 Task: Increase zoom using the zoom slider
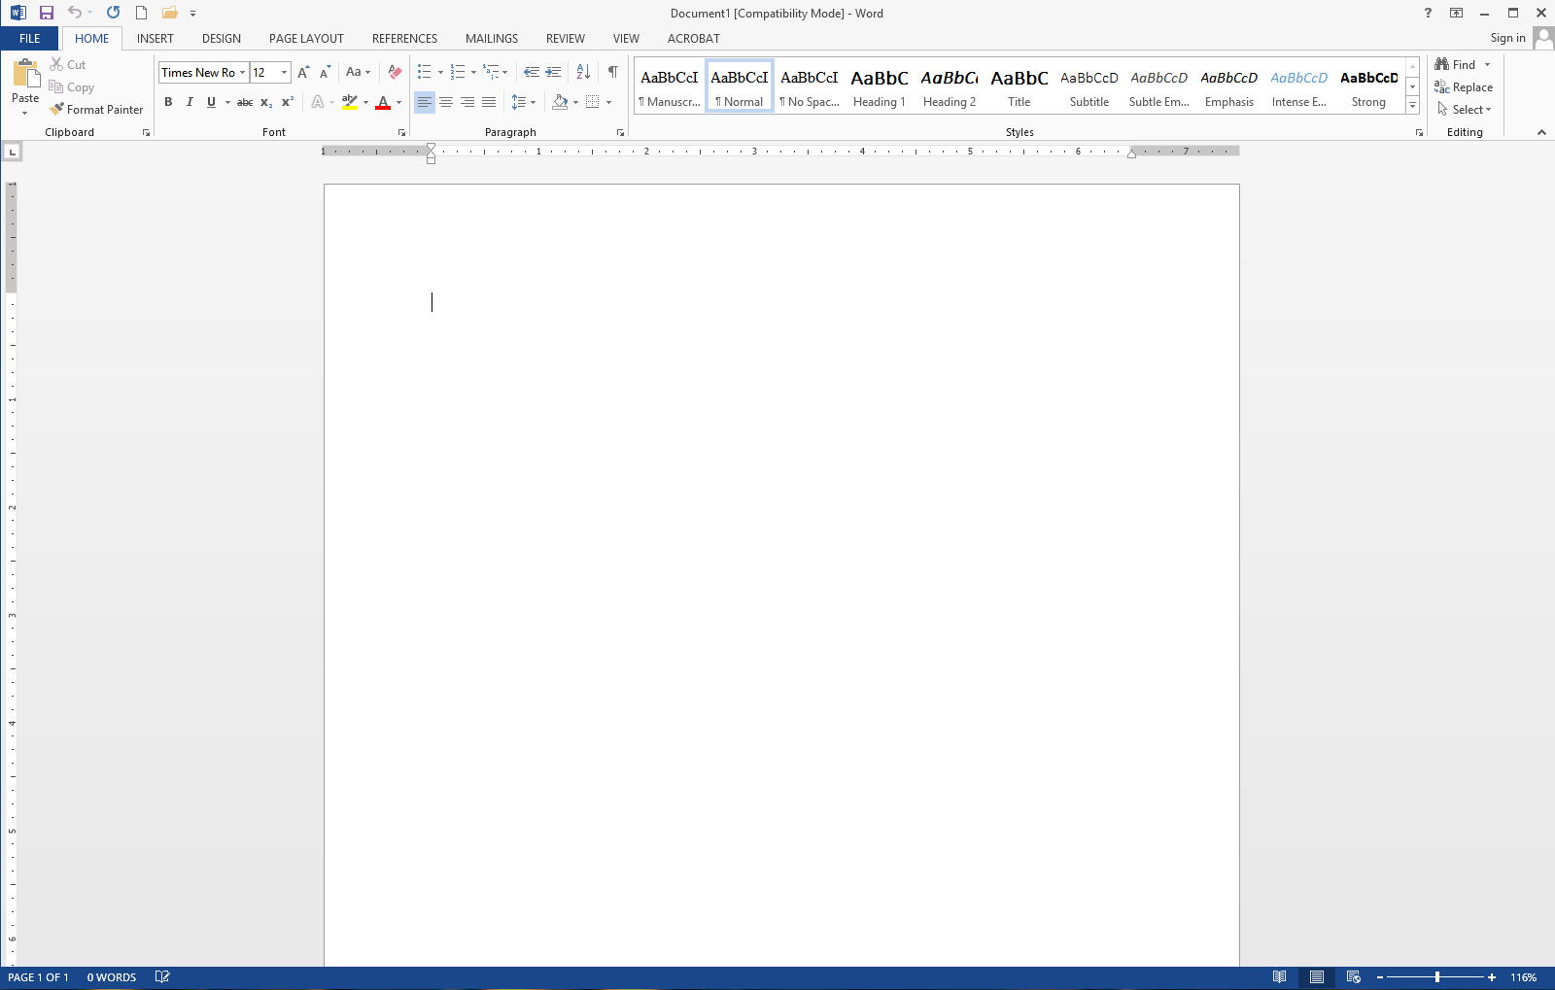click(x=1491, y=977)
